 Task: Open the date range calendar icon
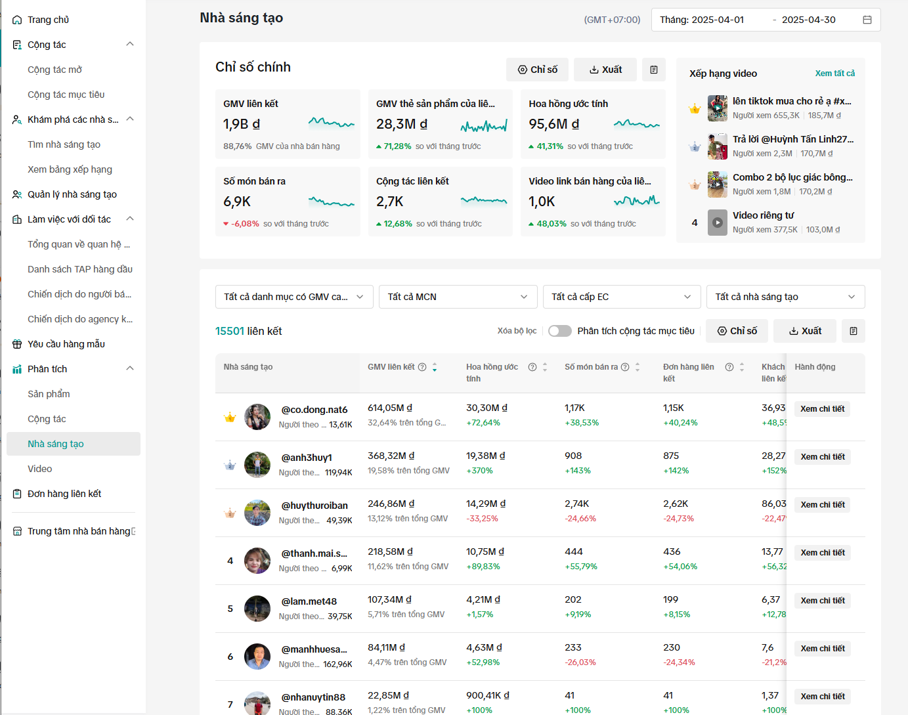[867, 20]
